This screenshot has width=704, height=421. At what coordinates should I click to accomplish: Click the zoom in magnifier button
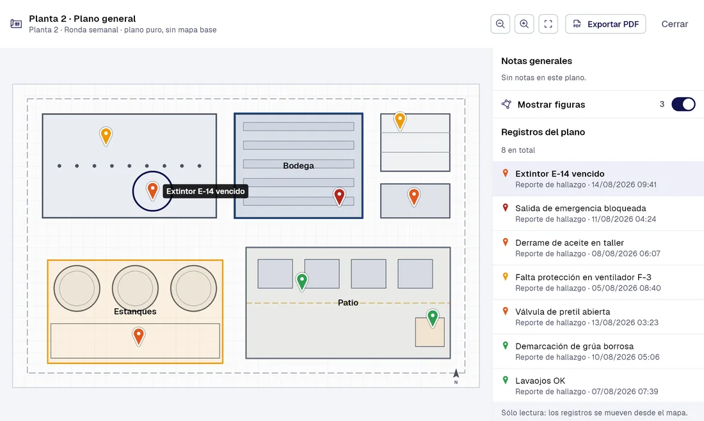tap(524, 24)
